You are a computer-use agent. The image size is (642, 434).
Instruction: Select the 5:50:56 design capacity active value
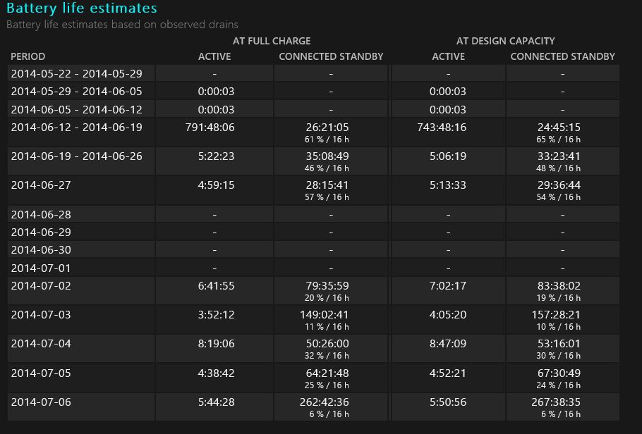[x=449, y=402]
